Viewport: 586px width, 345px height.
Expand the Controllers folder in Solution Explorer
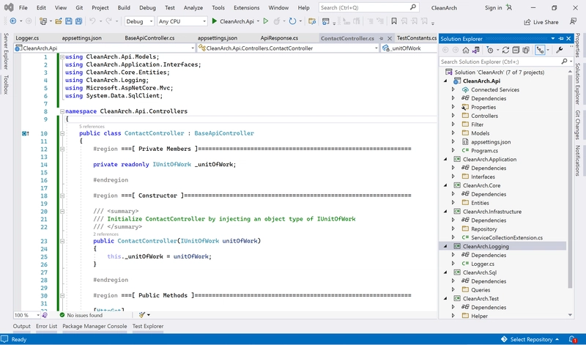(453, 116)
